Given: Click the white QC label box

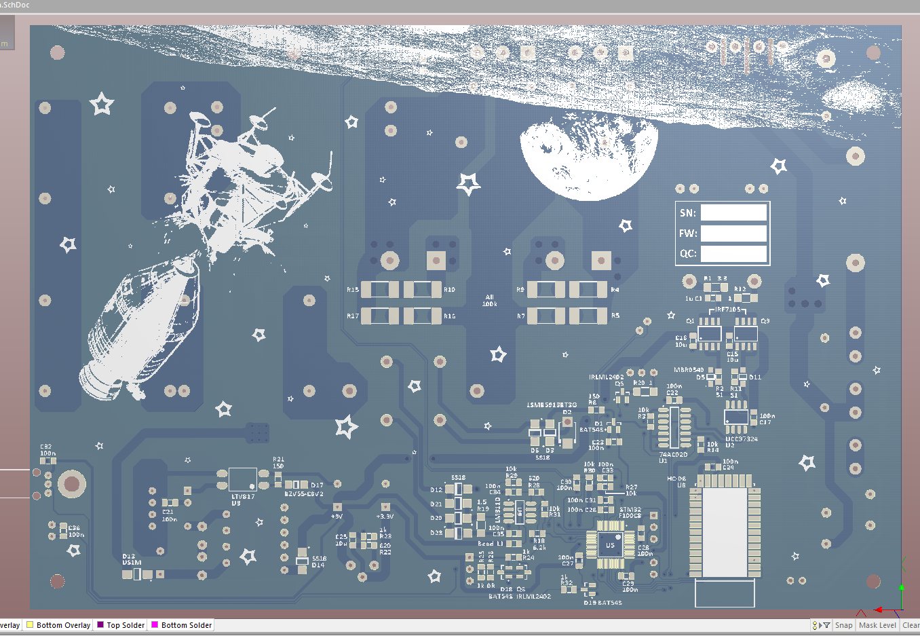Looking at the screenshot, I should coord(733,254).
